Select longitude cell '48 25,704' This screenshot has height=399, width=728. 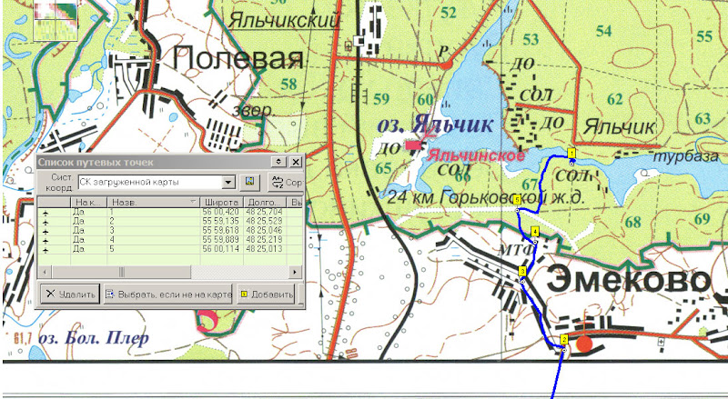click(x=264, y=212)
